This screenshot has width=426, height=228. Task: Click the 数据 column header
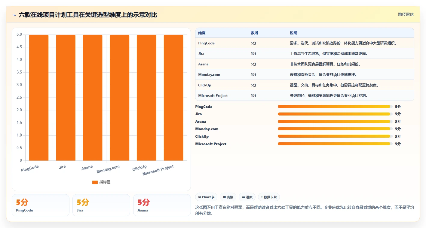pos(254,33)
